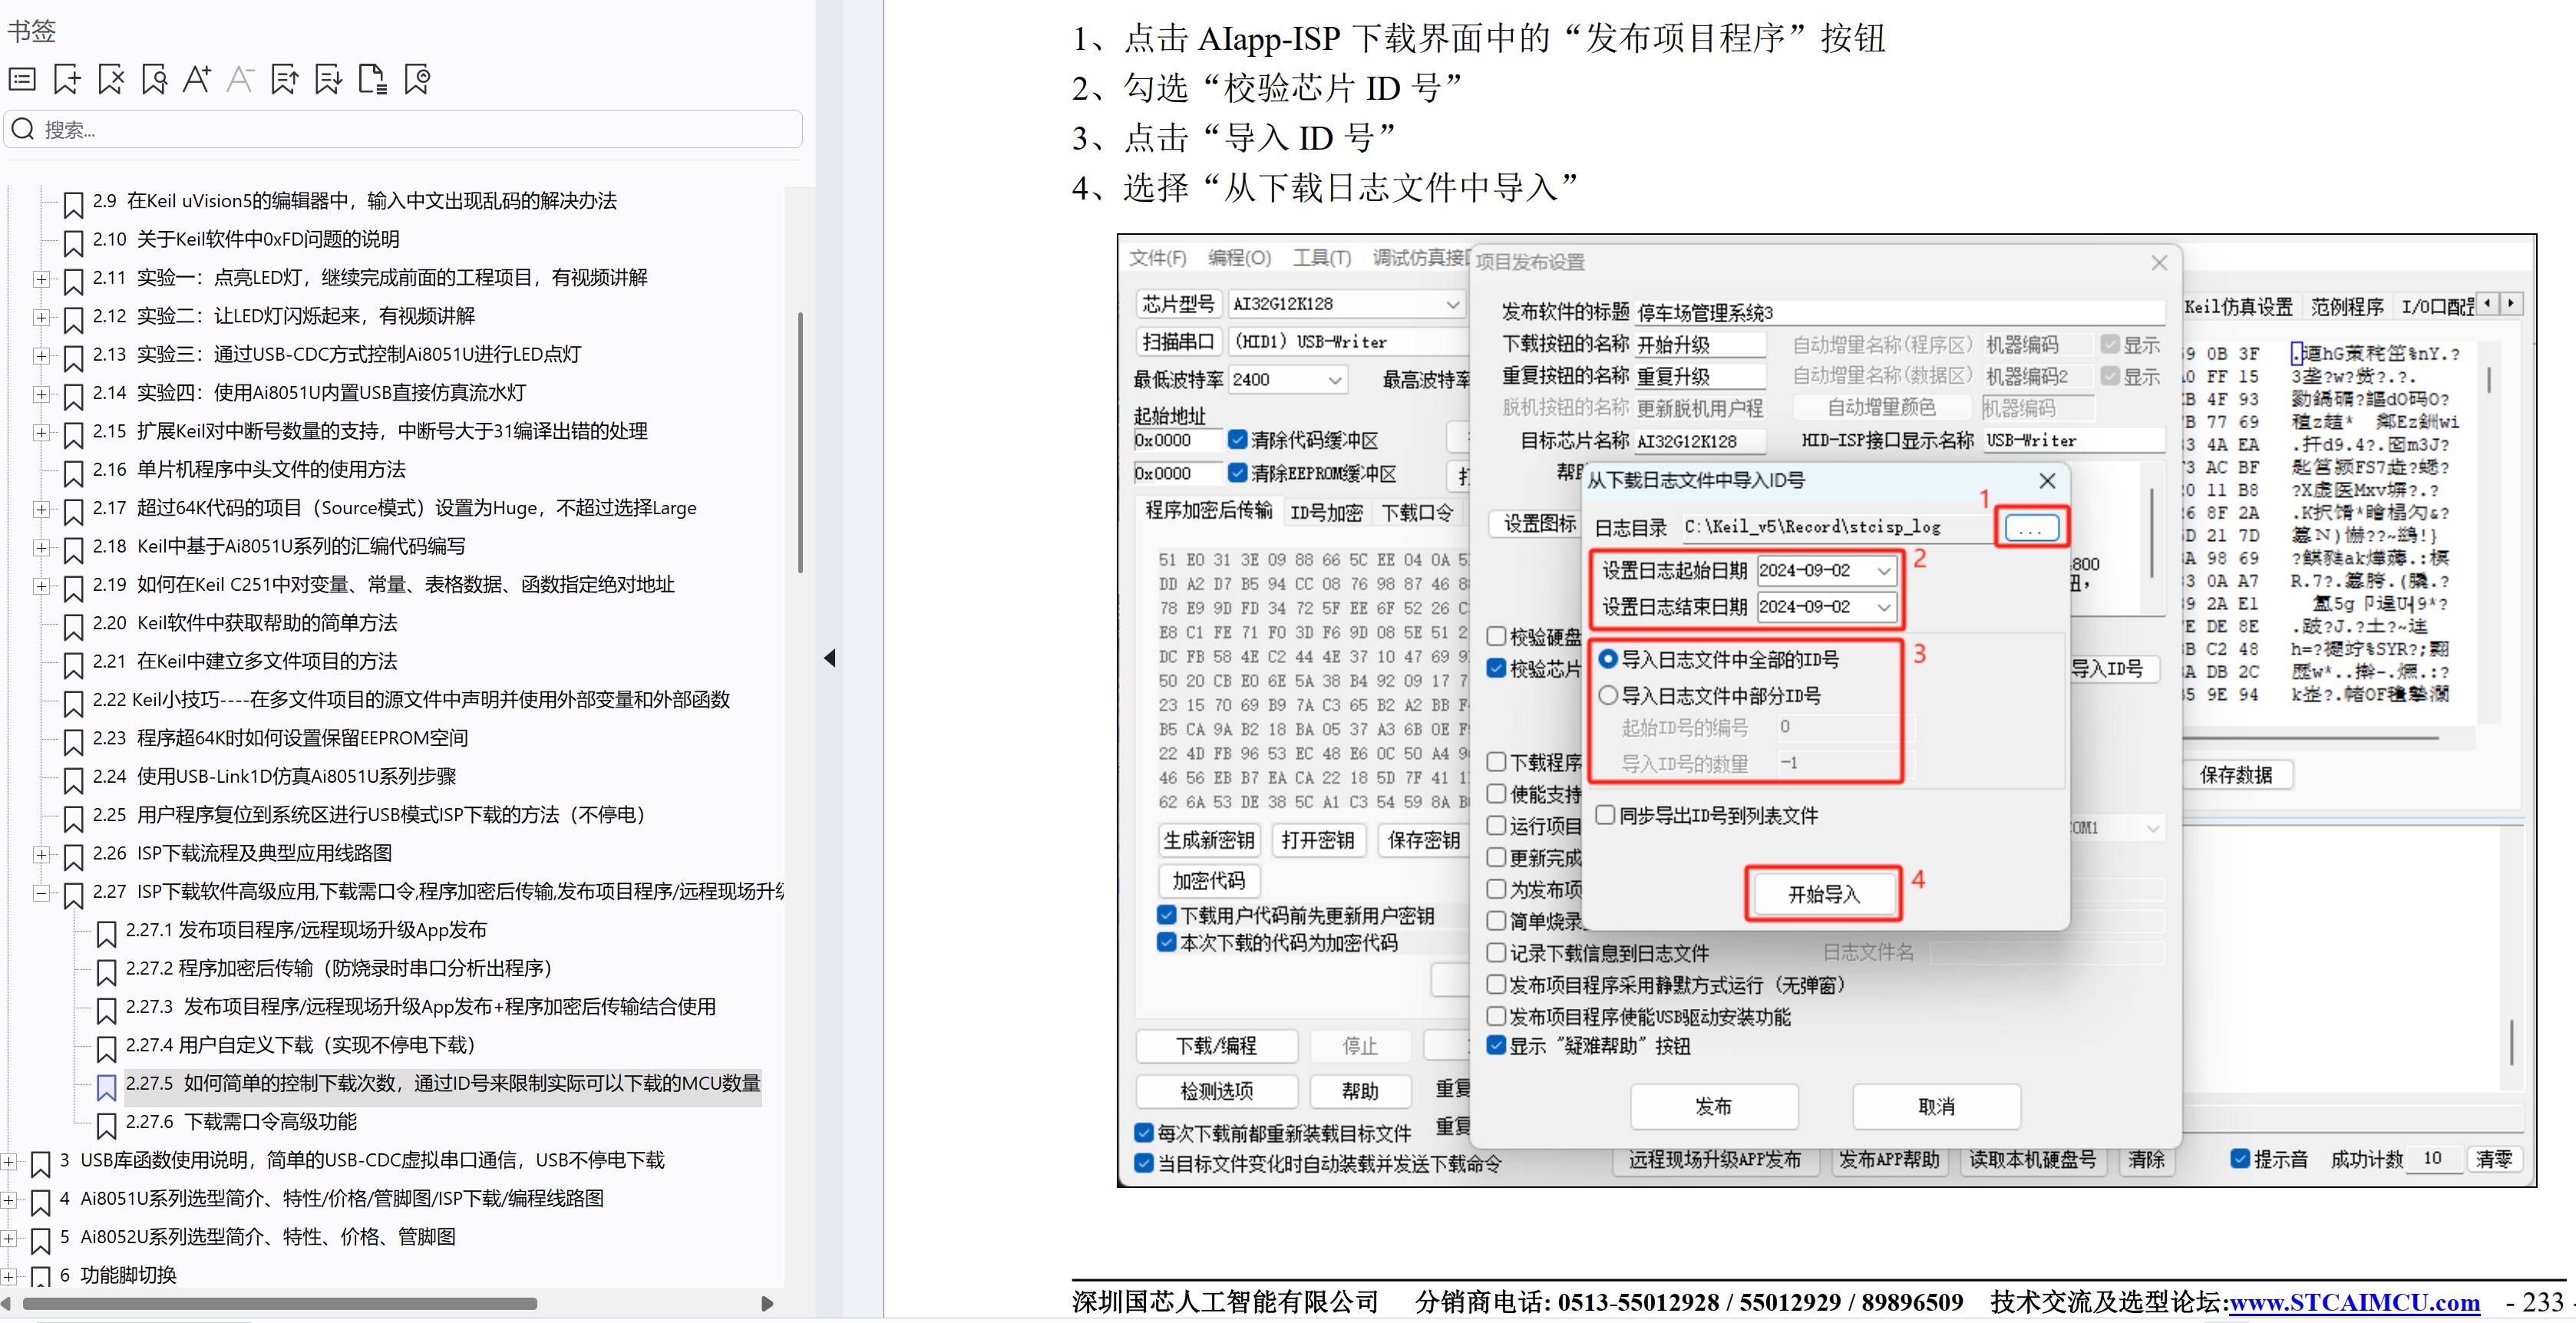The image size is (2576, 1323).
Task: Click right arrow of bookmark horizontal scrollbar
Action: pos(767,1303)
